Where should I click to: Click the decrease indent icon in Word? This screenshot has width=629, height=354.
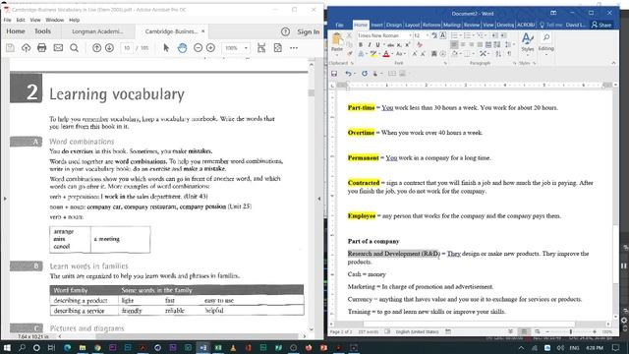495,35
